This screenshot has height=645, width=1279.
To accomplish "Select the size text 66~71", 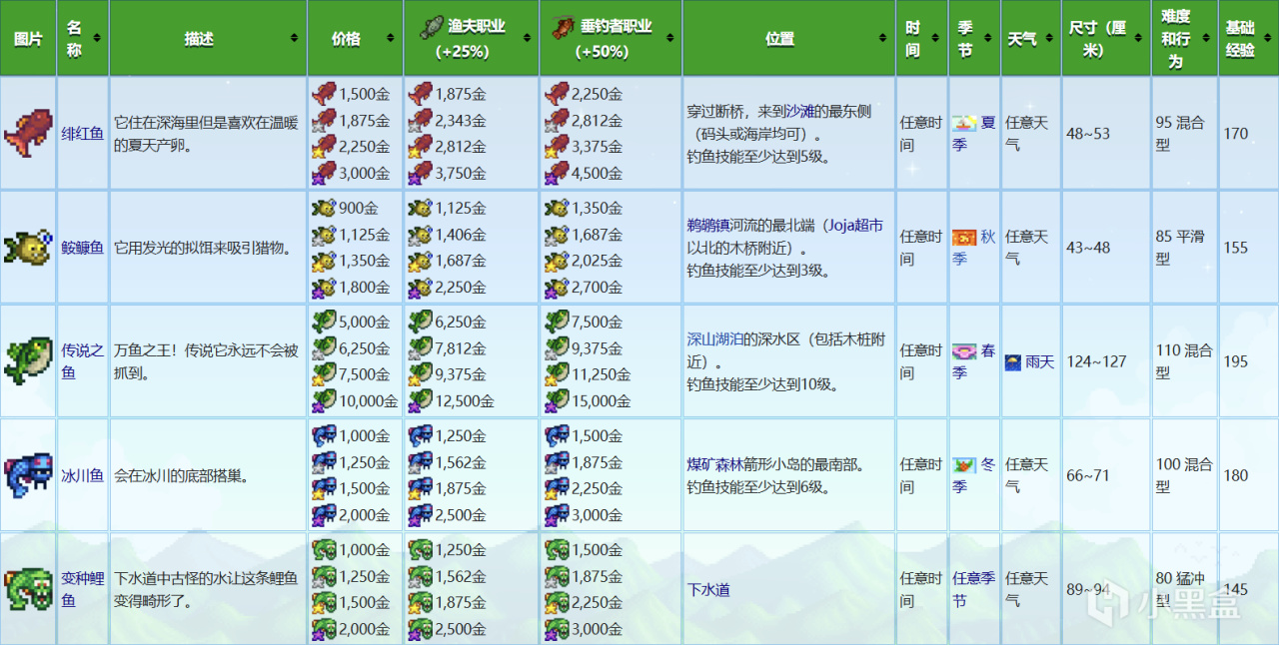I will (1088, 474).
